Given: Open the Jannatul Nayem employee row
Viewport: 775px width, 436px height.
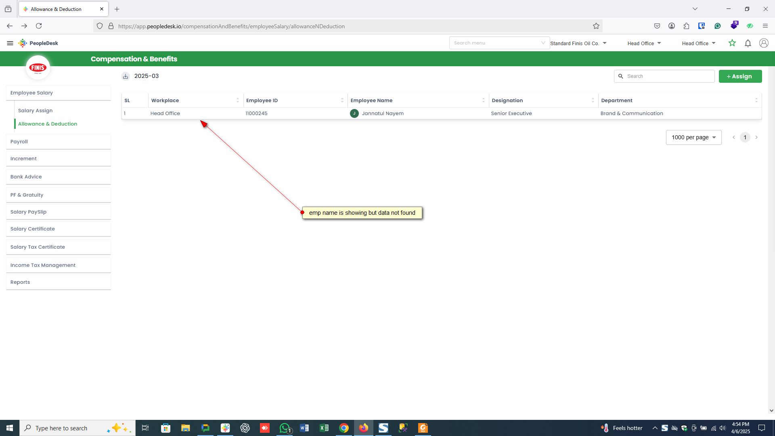Looking at the screenshot, I should (382, 113).
